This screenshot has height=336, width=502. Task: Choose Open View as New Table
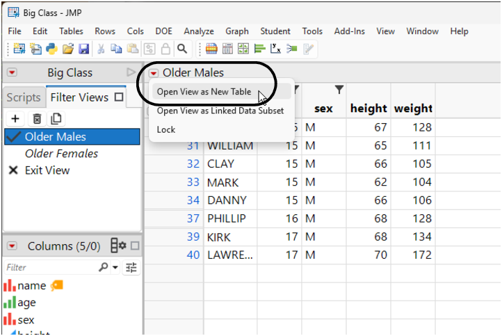tap(221, 92)
